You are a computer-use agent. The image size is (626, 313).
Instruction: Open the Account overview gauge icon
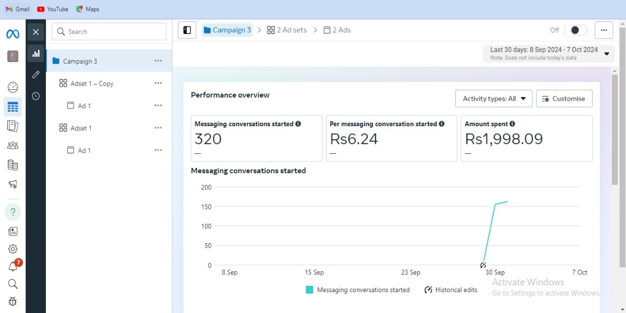click(13, 88)
